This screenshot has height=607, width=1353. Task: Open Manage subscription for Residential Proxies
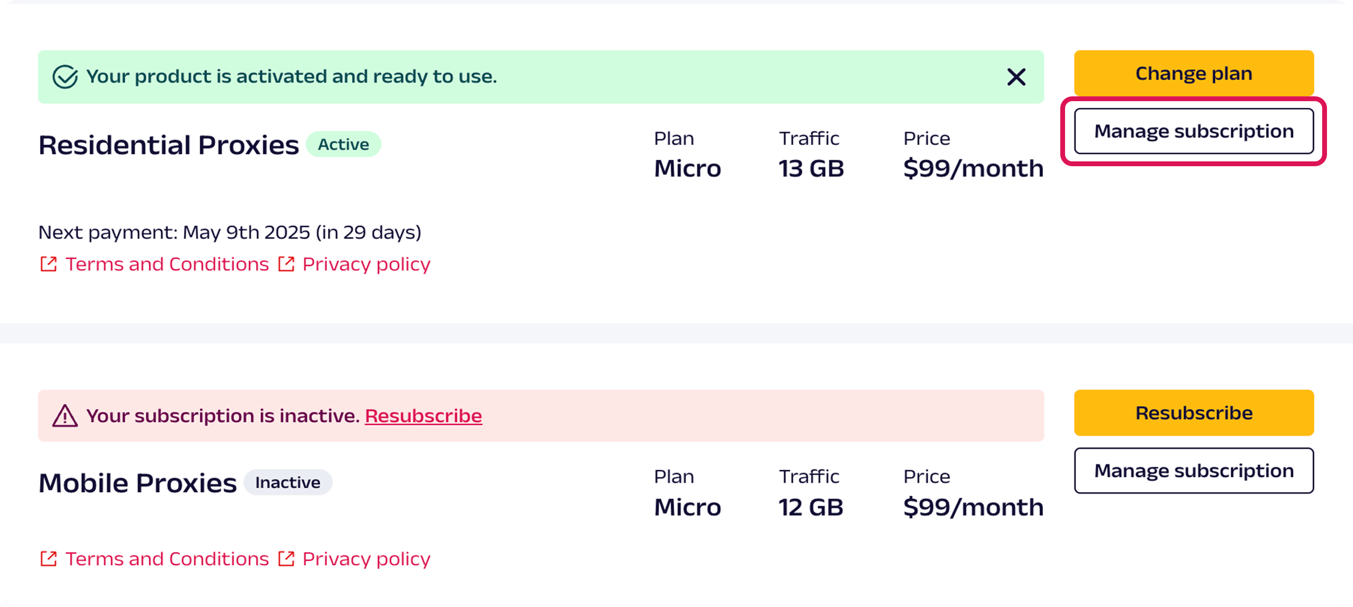[x=1193, y=132]
